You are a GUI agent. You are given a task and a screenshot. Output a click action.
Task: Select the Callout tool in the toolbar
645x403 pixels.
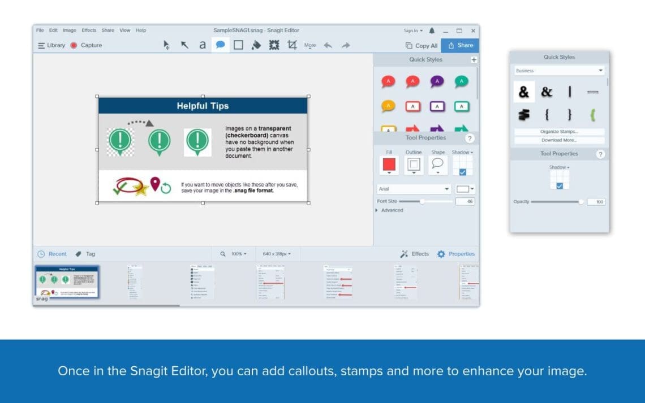(x=221, y=45)
